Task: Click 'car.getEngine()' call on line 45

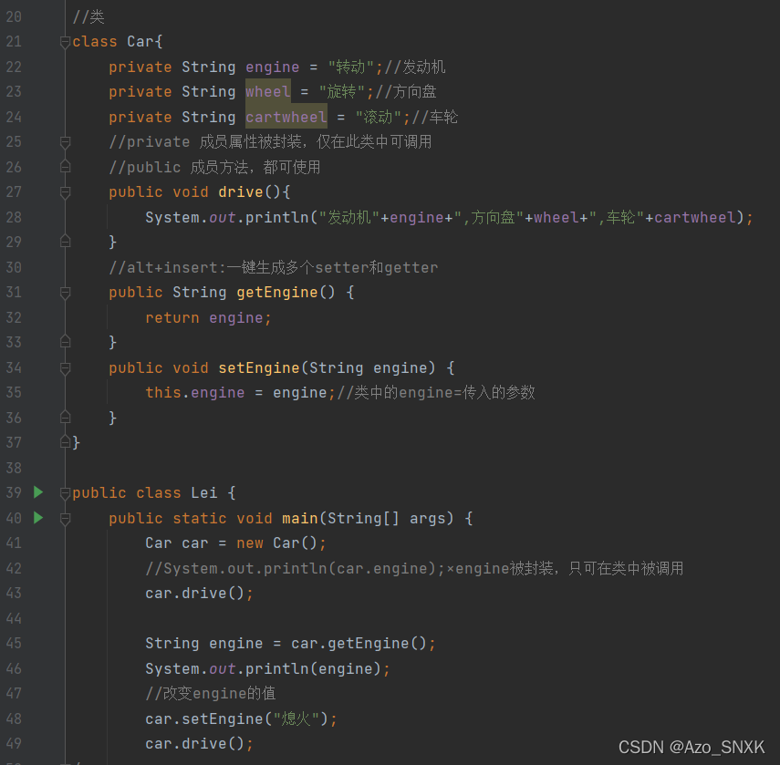Action: (x=359, y=643)
